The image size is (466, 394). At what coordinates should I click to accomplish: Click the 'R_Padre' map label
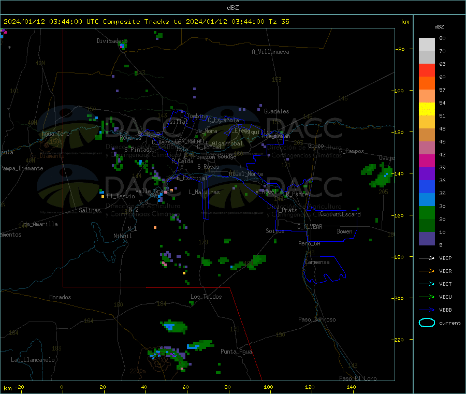pyautogui.click(x=297, y=194)
